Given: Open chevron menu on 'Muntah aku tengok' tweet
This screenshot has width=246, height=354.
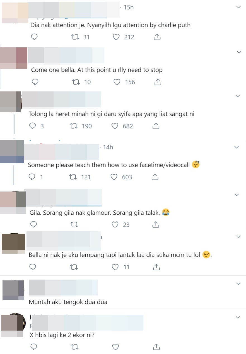Looking at the screenshot, I should pyautogui.click(x=238, y=284).
